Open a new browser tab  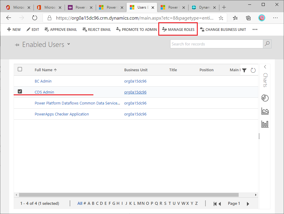pyautogui.click(x=224, y=7)
